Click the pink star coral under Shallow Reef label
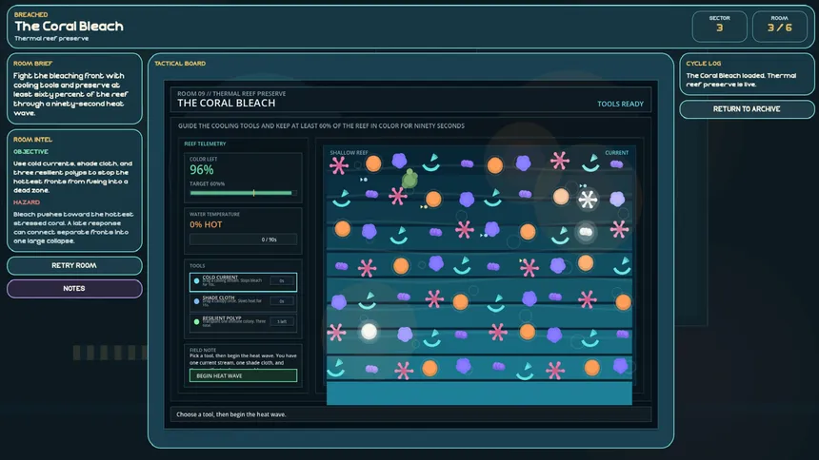This screenshot has height=460, width=819. [338, 165]
